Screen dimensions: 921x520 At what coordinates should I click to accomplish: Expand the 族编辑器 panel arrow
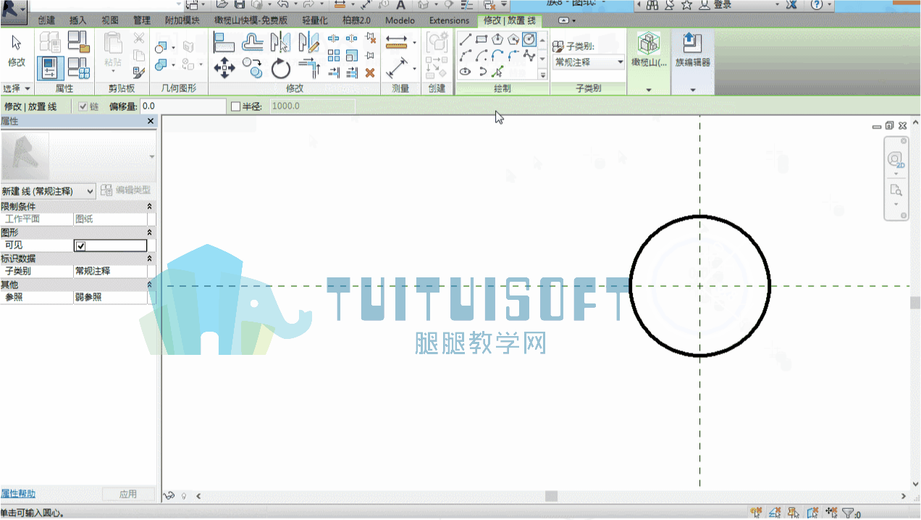point(693,89)
